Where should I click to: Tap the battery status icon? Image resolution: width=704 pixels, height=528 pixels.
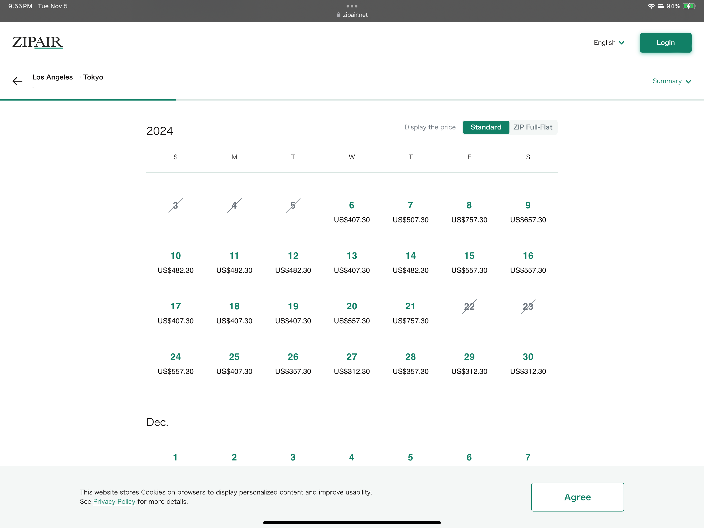click(689, 6)
